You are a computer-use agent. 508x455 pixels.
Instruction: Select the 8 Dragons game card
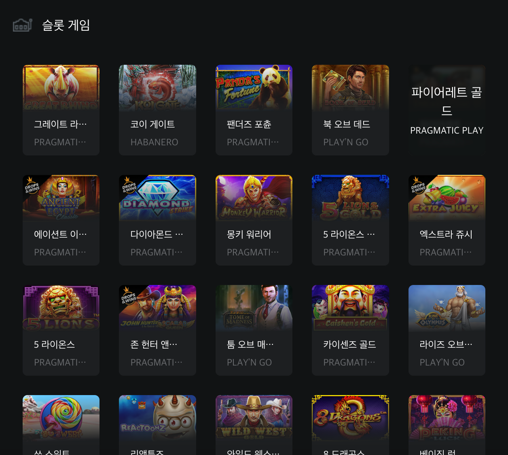pos(350,425)
